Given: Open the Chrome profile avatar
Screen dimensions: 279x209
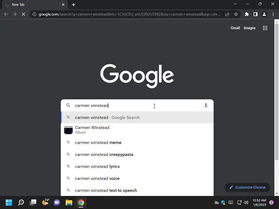Looking at the screenshot, I should 264,14.
